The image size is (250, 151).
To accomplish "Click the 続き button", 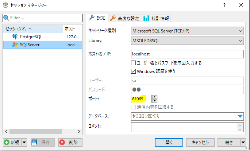I will (229, 142).
